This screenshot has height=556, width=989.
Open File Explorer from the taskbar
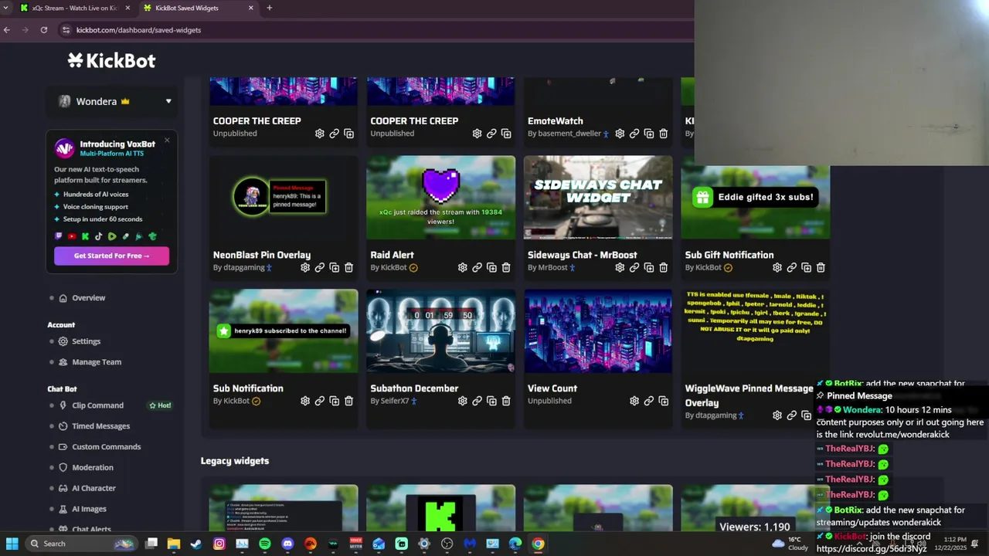click(174, 544)
